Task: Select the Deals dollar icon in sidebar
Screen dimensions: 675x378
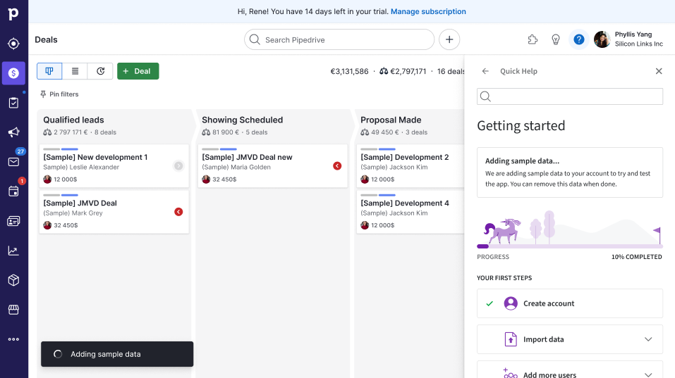Action: (13, 73)
